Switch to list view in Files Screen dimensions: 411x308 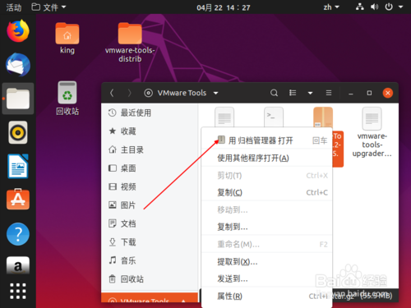tap(293, 93)
